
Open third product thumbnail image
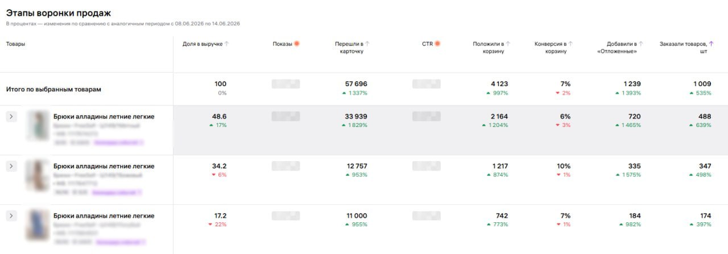[x=38, y=225]
